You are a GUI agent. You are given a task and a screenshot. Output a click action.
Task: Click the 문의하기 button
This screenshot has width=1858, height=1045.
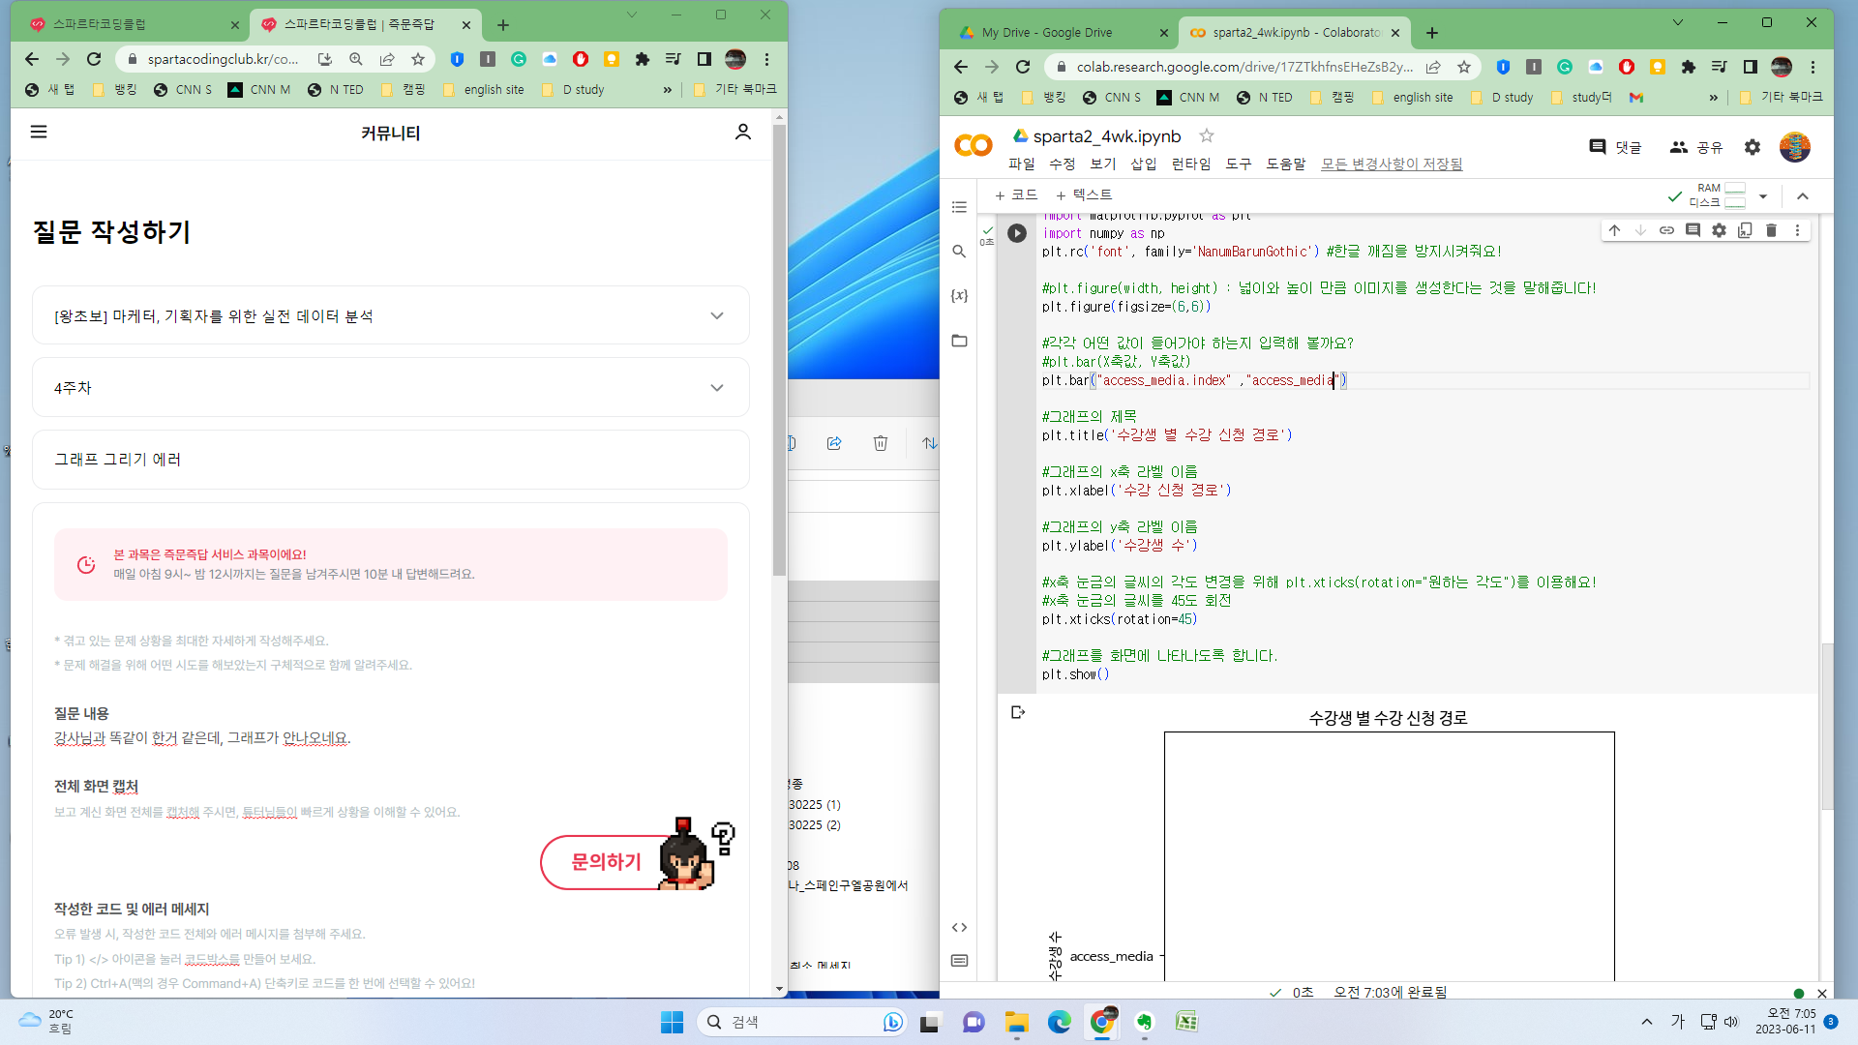point(606,862)
